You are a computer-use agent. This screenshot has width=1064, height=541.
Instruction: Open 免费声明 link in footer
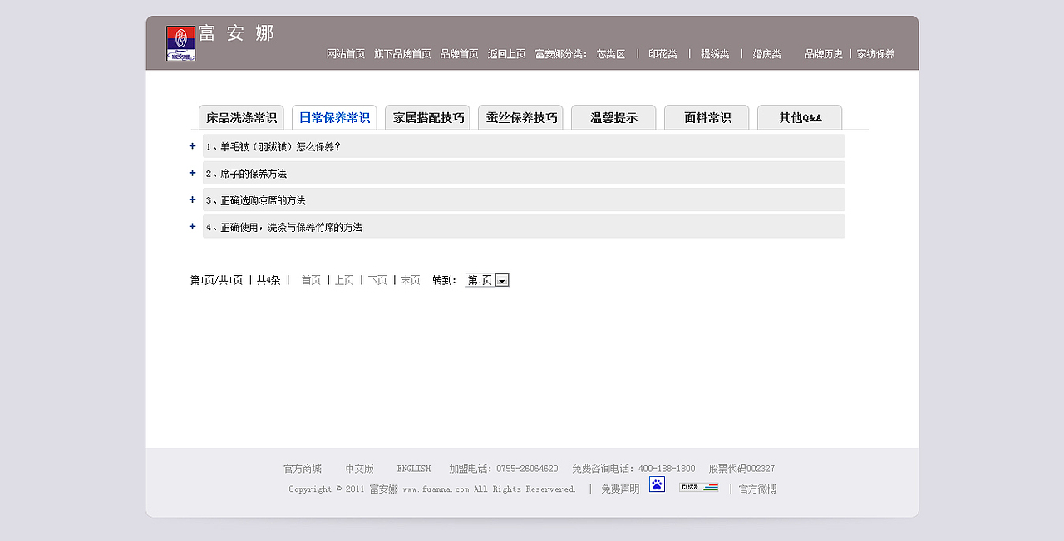[x=620, y=489]
